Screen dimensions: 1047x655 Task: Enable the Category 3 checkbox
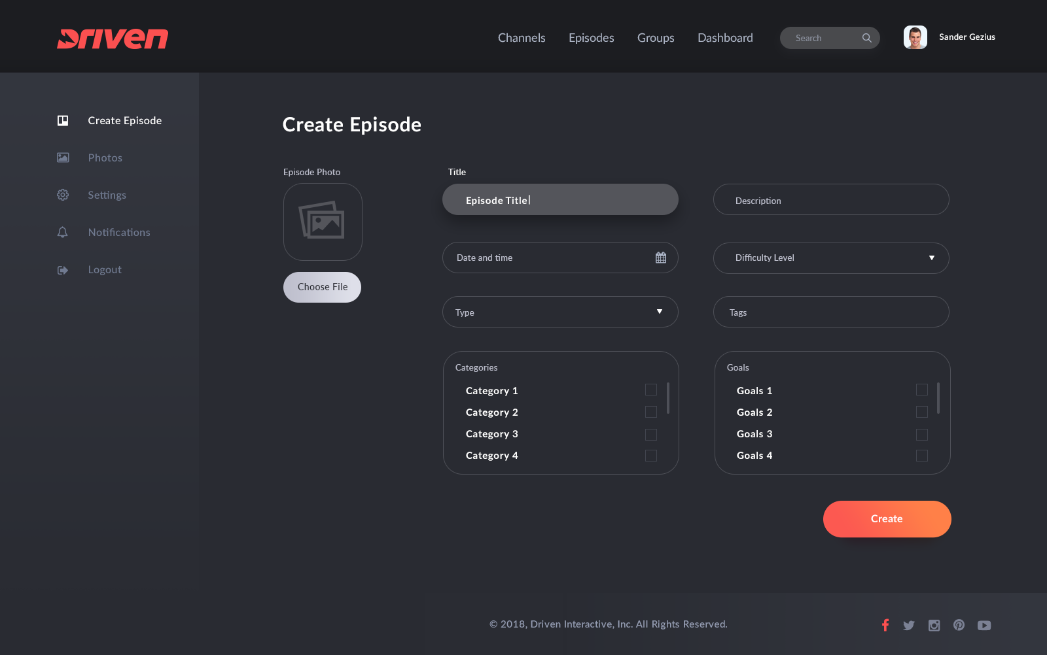point(651,435)
